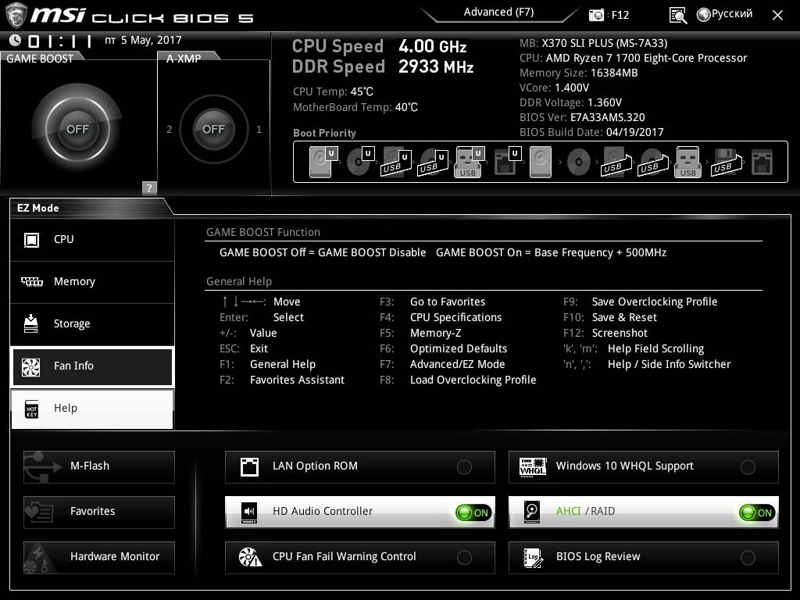Choose A-XMP profile 1
Viewport: 800px width, 600px height.
point(259,130)
